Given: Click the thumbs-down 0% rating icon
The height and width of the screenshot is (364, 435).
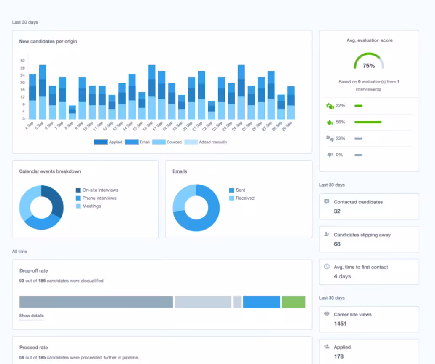Looking at the screenshot, I should (330, 155).
